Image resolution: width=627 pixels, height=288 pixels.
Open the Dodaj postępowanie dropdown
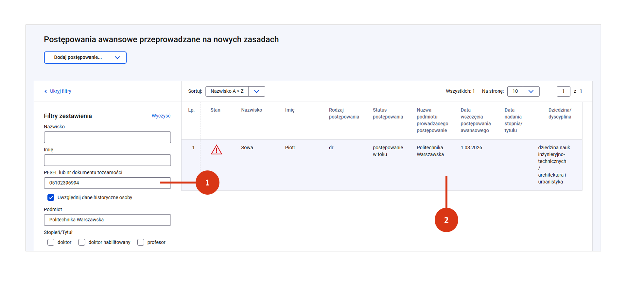click(85, 57)
